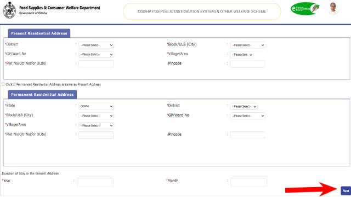
Task: Click the Present Residential Address section tab
Action: click(39, 33)
